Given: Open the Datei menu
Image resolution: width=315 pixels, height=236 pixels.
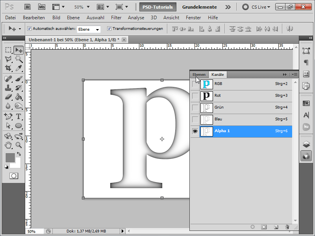Looking at the screenshot, I should point(11,18).
